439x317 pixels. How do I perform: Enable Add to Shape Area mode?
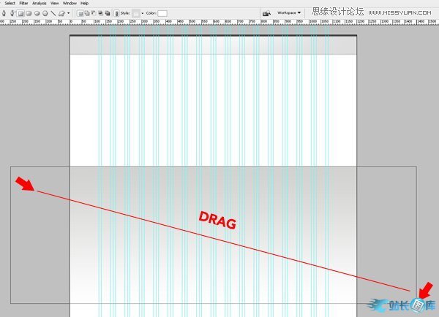[86, 13]
